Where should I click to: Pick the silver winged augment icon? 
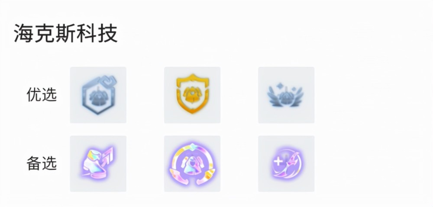point(285,95)
